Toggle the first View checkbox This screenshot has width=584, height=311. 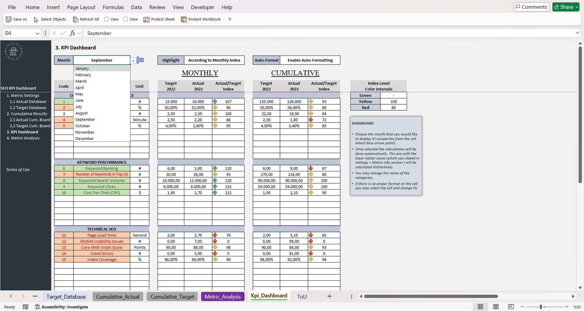tap(107, 19)
